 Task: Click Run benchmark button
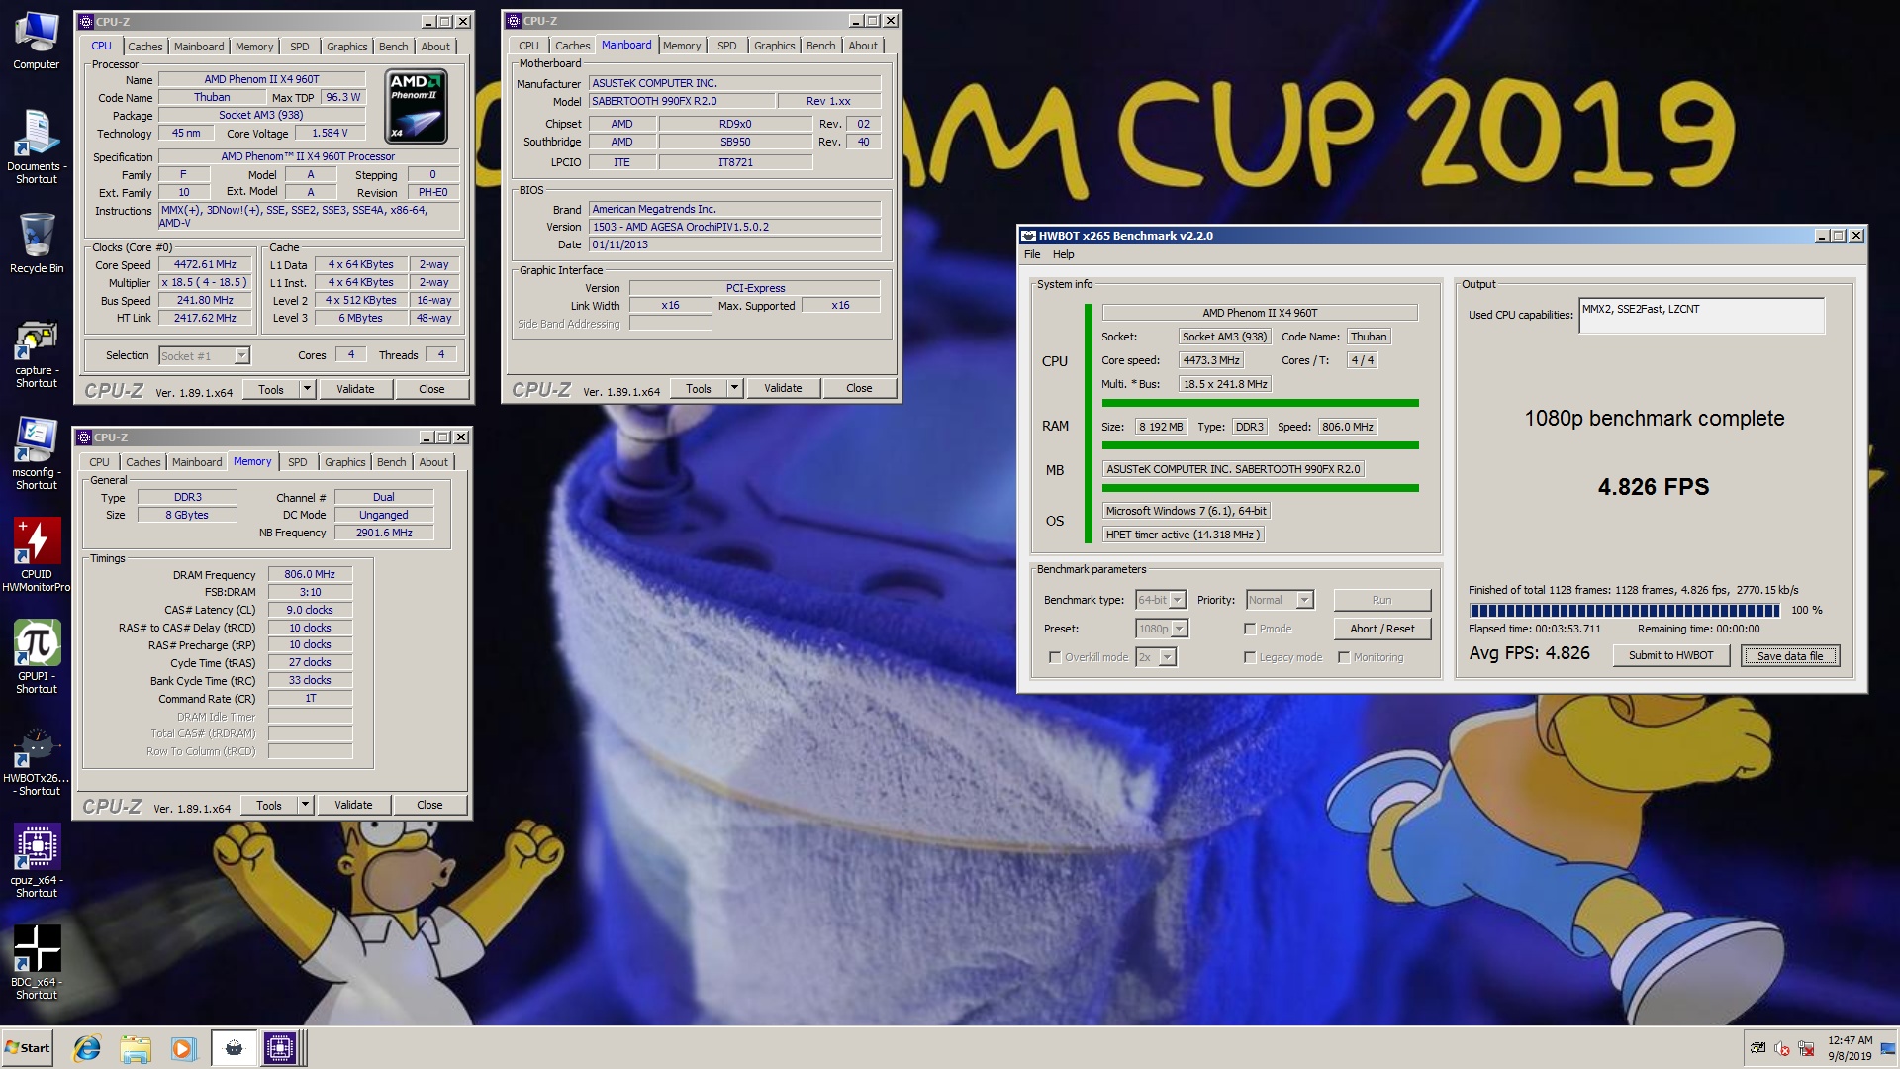[x=1382, y=600]
